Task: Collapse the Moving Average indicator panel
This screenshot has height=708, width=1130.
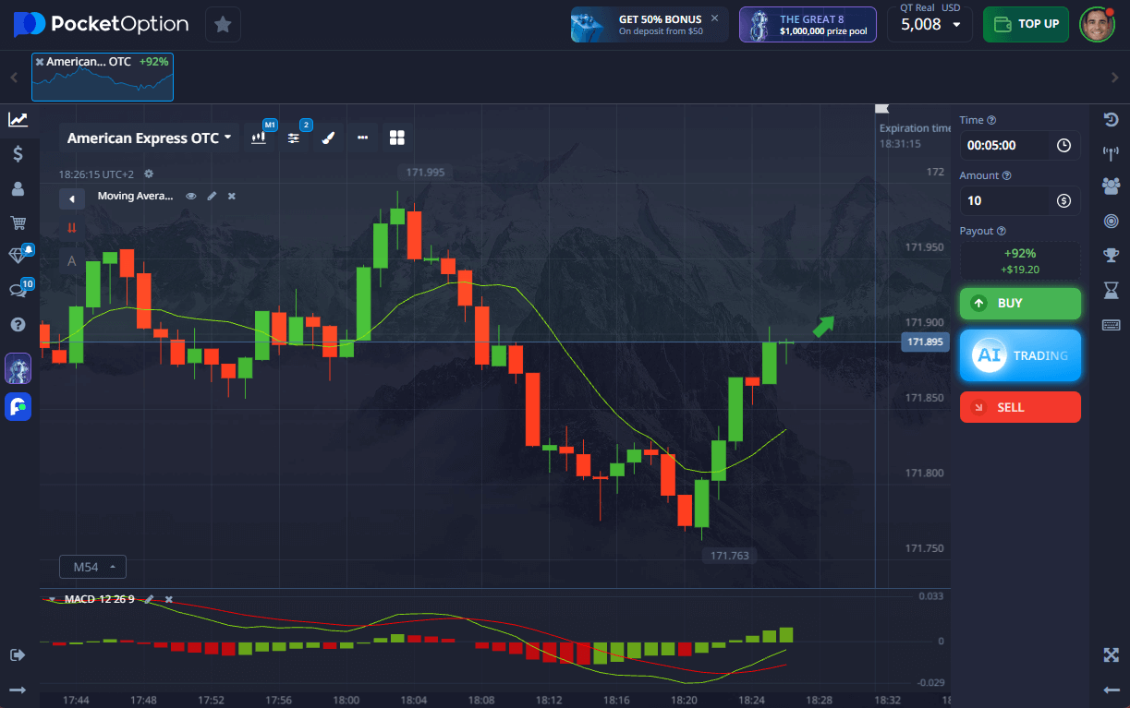Action: click(x=72, y=198)
